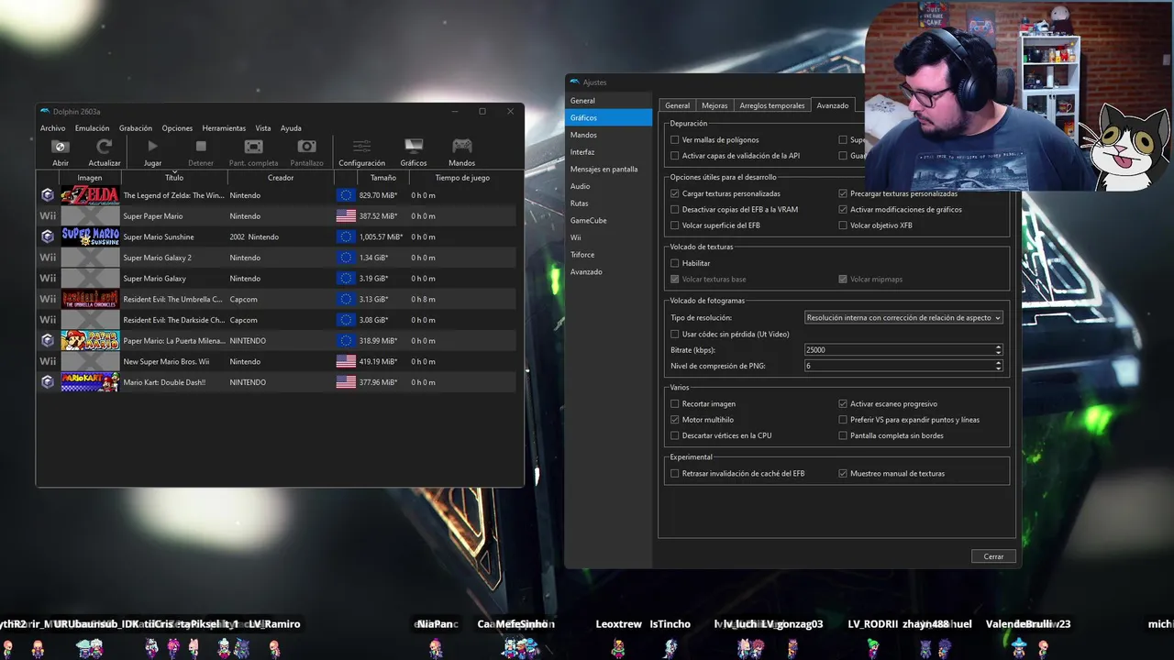The image size is (1174, 660).
Task: Open the Emulación menu
Action: (x=92, y=128)
